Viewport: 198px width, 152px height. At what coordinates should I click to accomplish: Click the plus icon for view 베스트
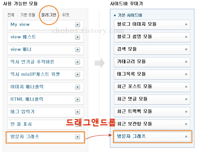point(77,37)
